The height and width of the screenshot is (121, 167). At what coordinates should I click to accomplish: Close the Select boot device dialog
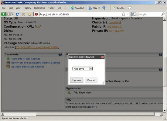(102, 57)
